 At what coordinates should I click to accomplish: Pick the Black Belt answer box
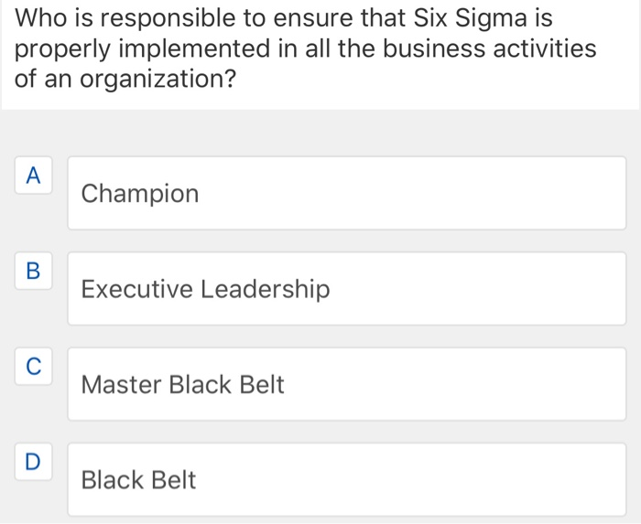(346, 479)
